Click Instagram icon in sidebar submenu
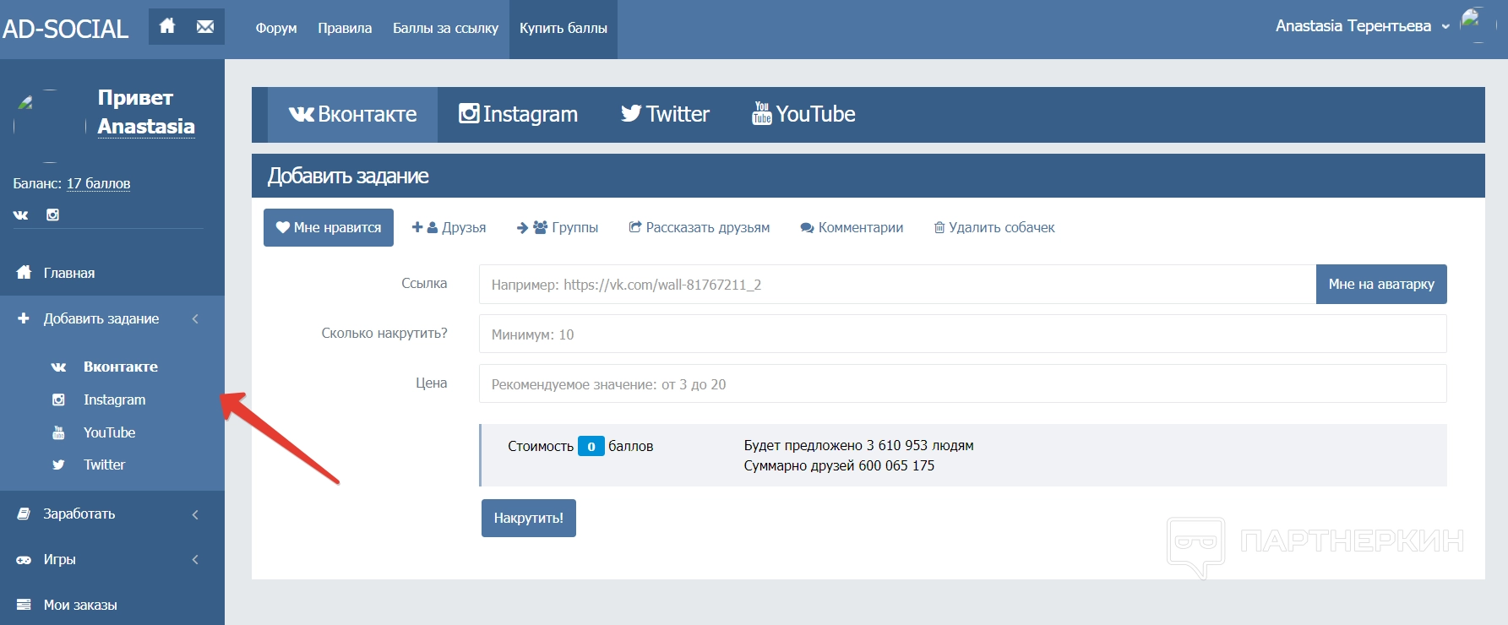1508x625 pixels. (58, 399)
